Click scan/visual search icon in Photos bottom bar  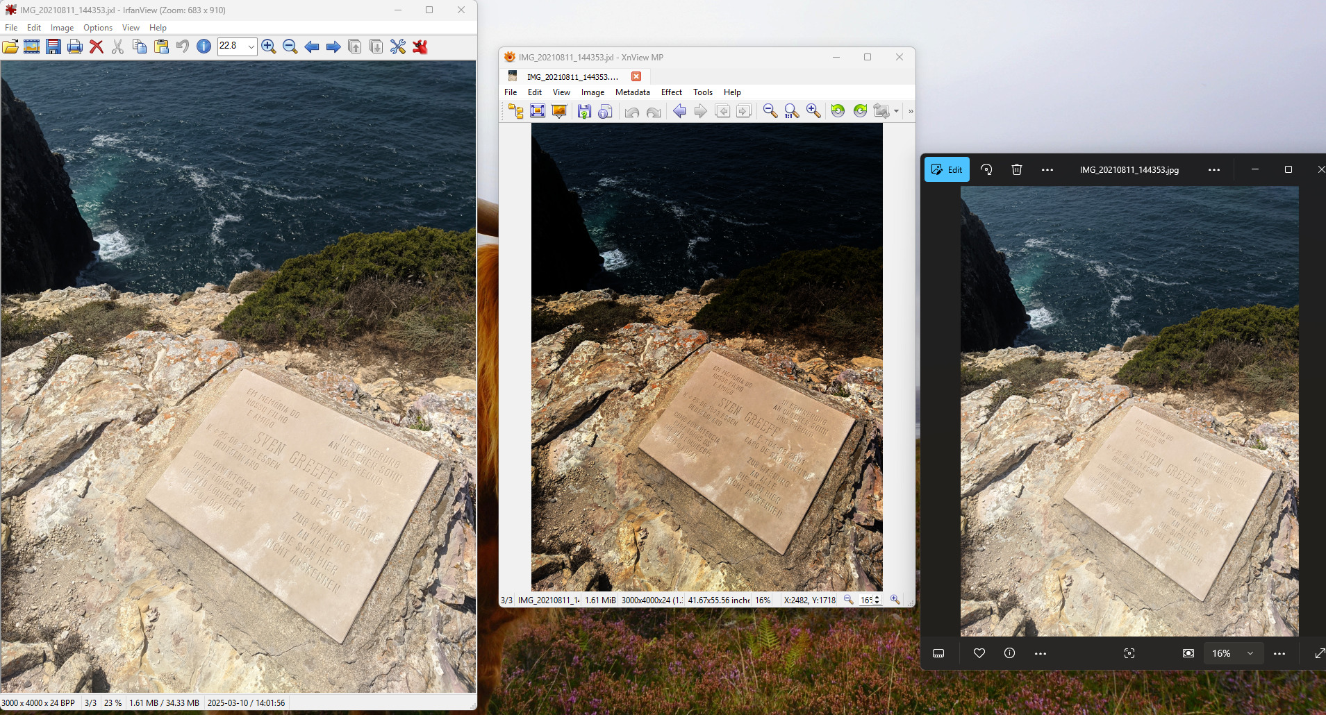1129,653
